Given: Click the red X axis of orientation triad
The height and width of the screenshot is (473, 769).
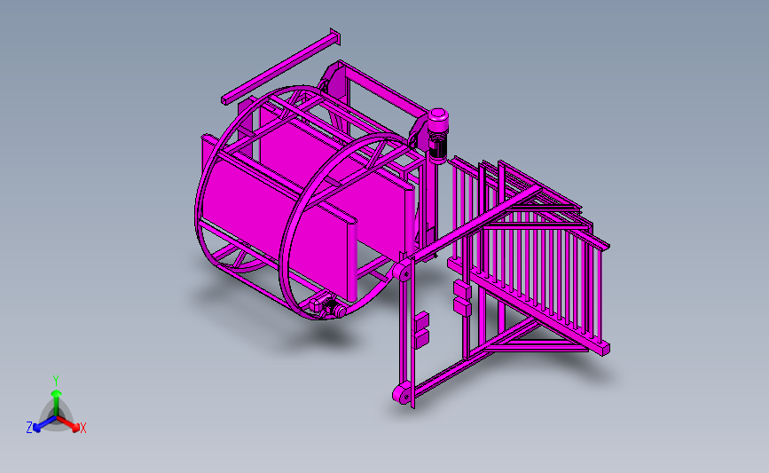Looking at the screenshot, I should click(x=71, y=425).
